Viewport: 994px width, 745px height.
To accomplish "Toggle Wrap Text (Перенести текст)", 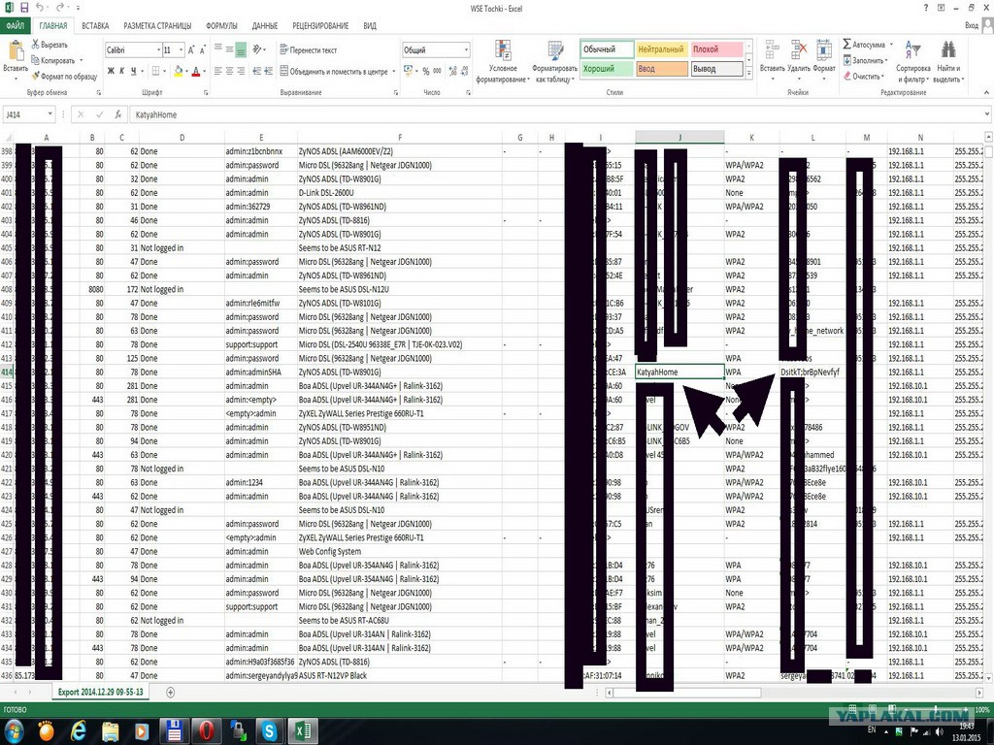I will coord(309,49).
